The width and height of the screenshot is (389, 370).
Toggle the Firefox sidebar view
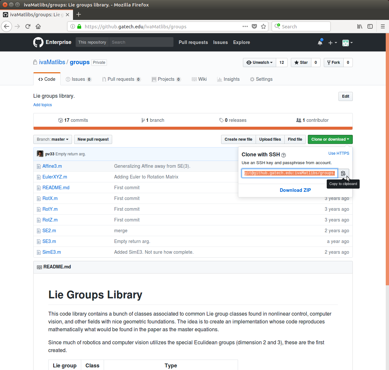(370, 27)
